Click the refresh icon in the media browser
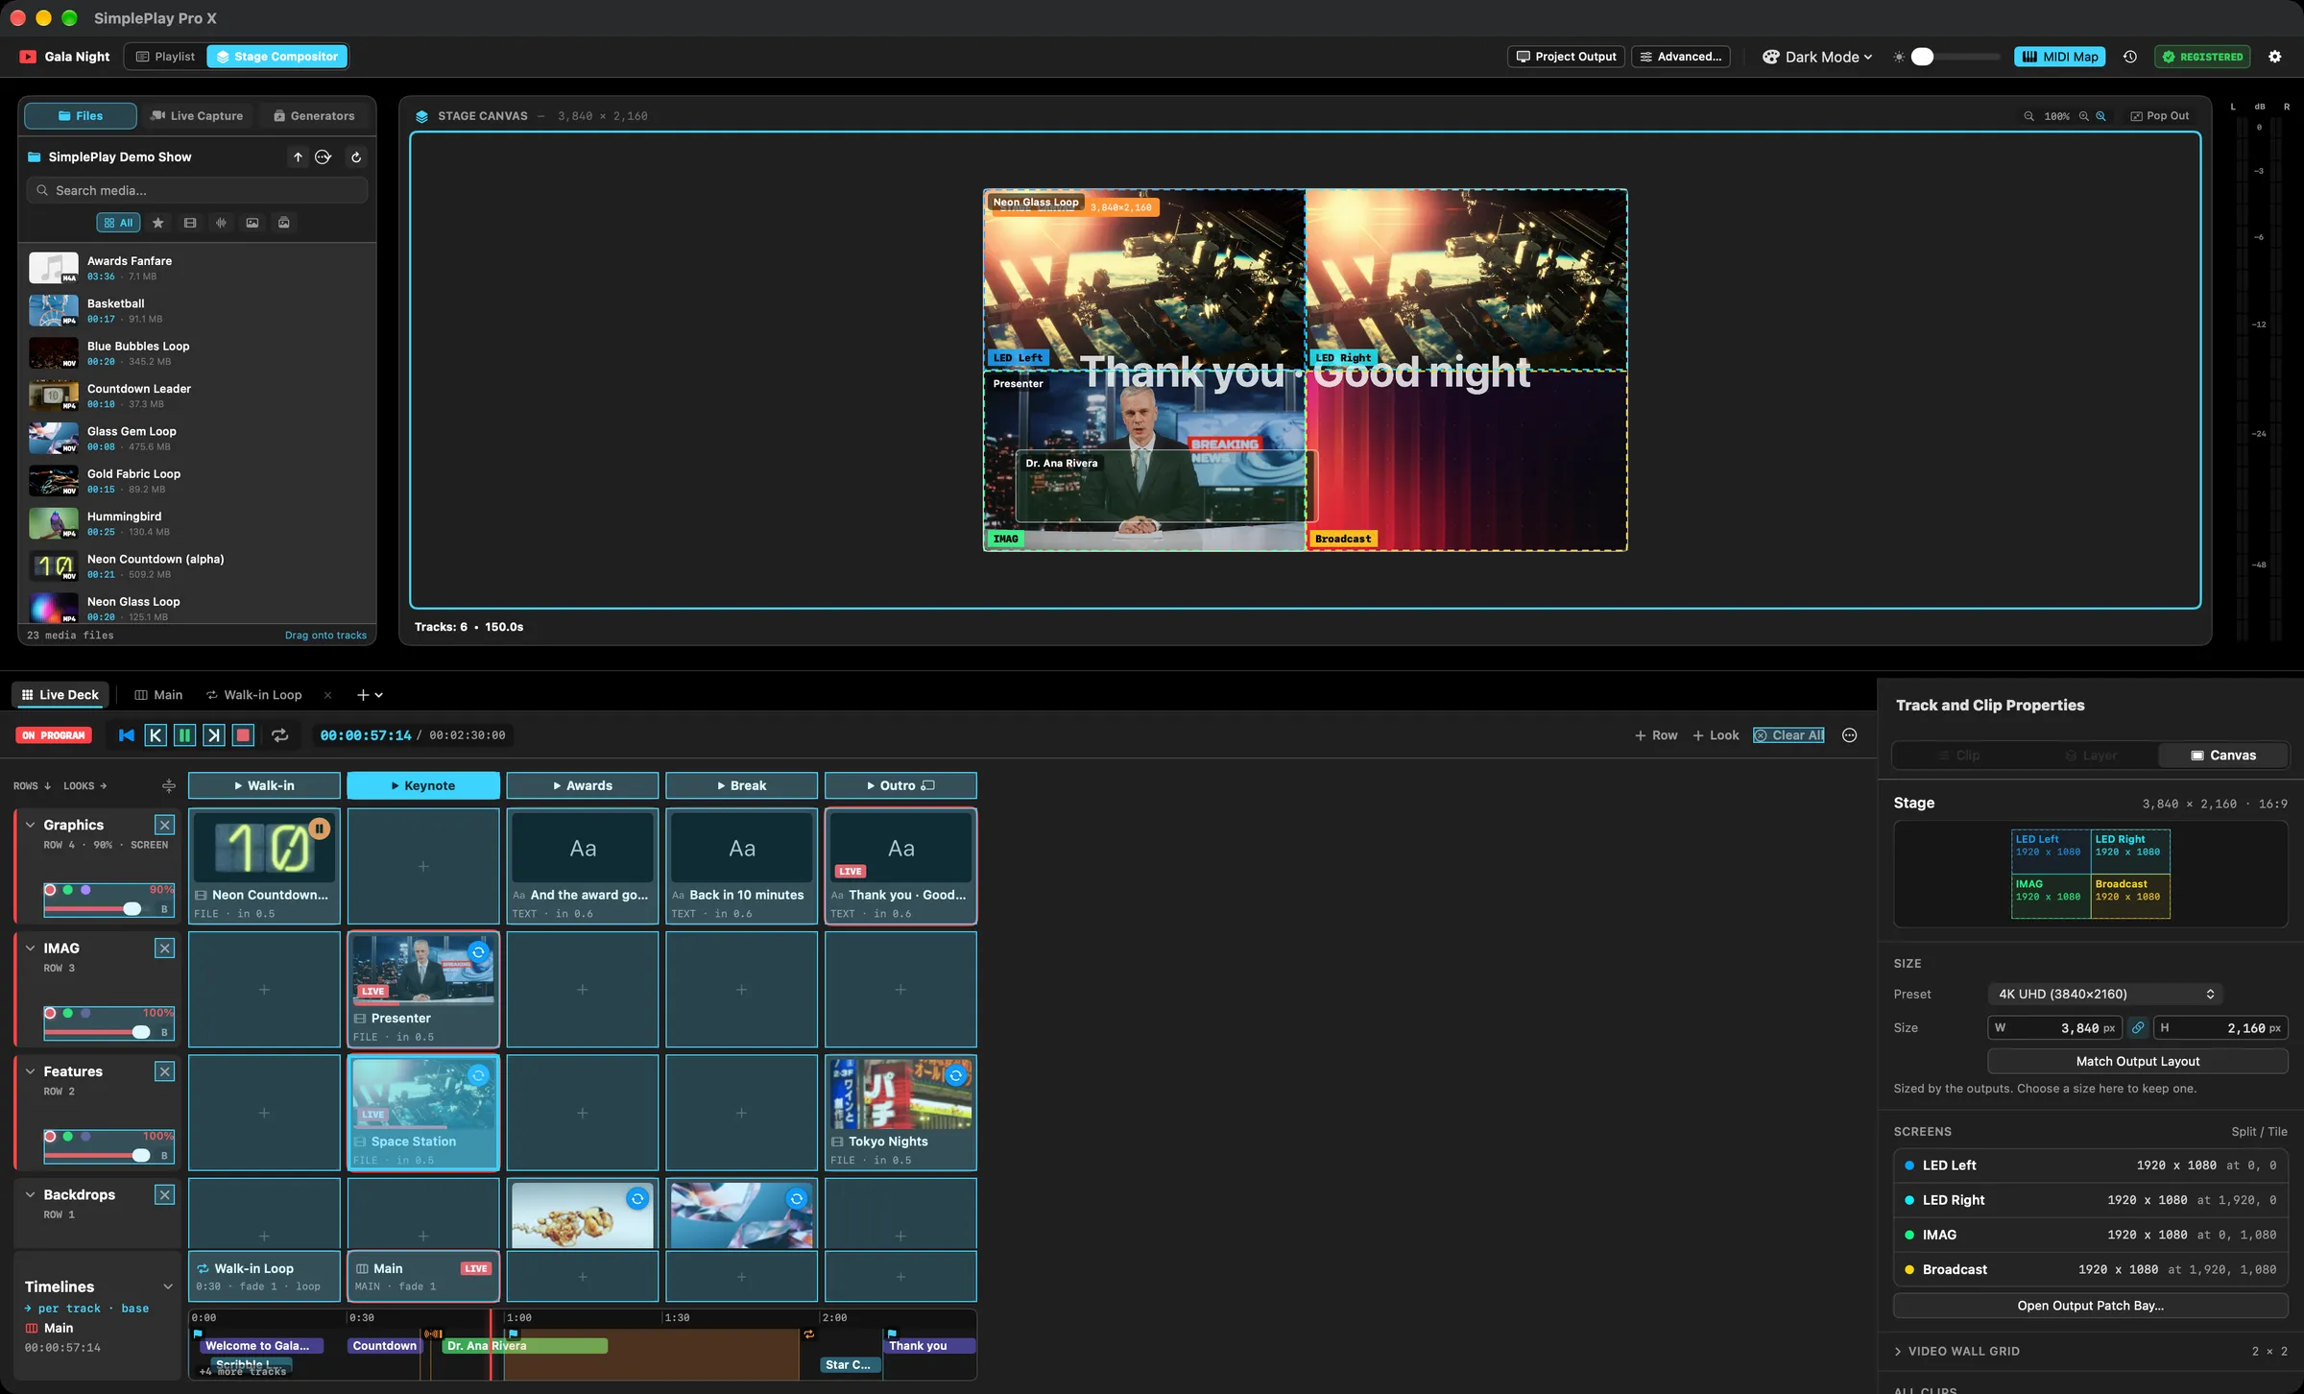 pos(356,157)
